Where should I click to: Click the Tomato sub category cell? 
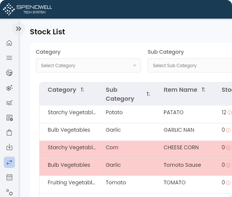(116, 182)
